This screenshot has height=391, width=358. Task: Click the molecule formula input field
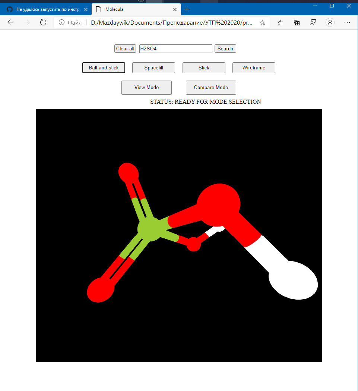175,49
